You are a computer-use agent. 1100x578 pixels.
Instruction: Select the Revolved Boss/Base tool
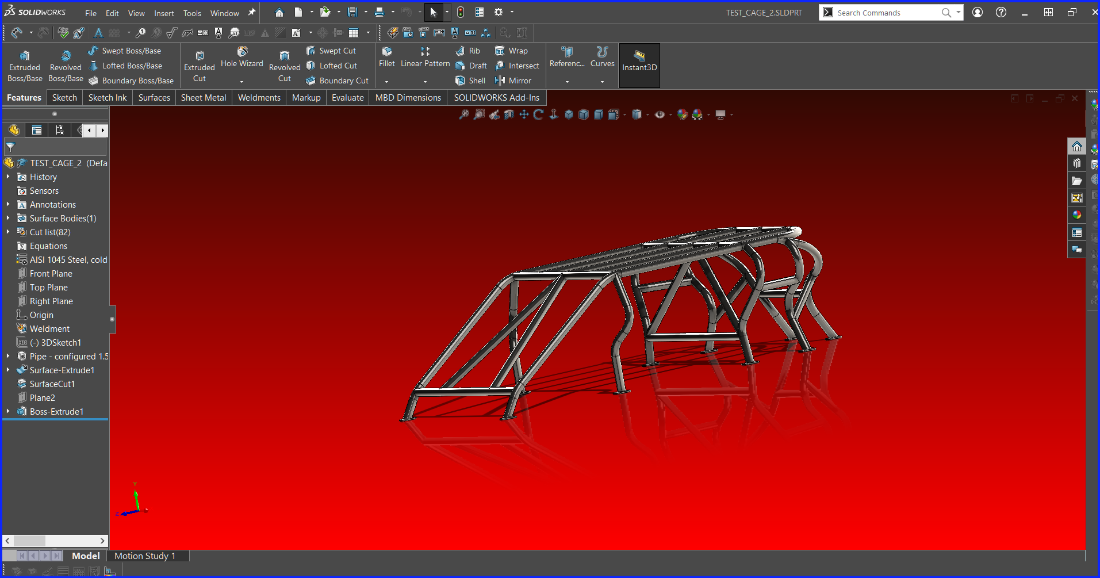click(66, 66)
